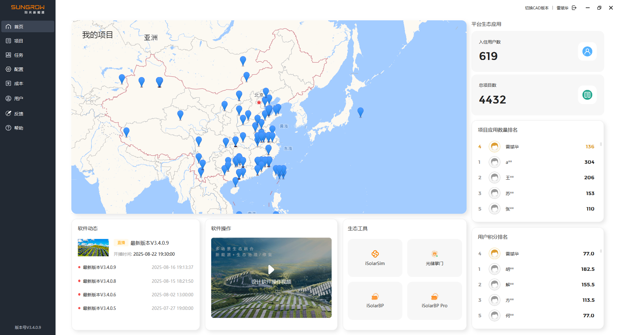Open the 最新版本V3.4.0.5 news entry

point(99,308)
